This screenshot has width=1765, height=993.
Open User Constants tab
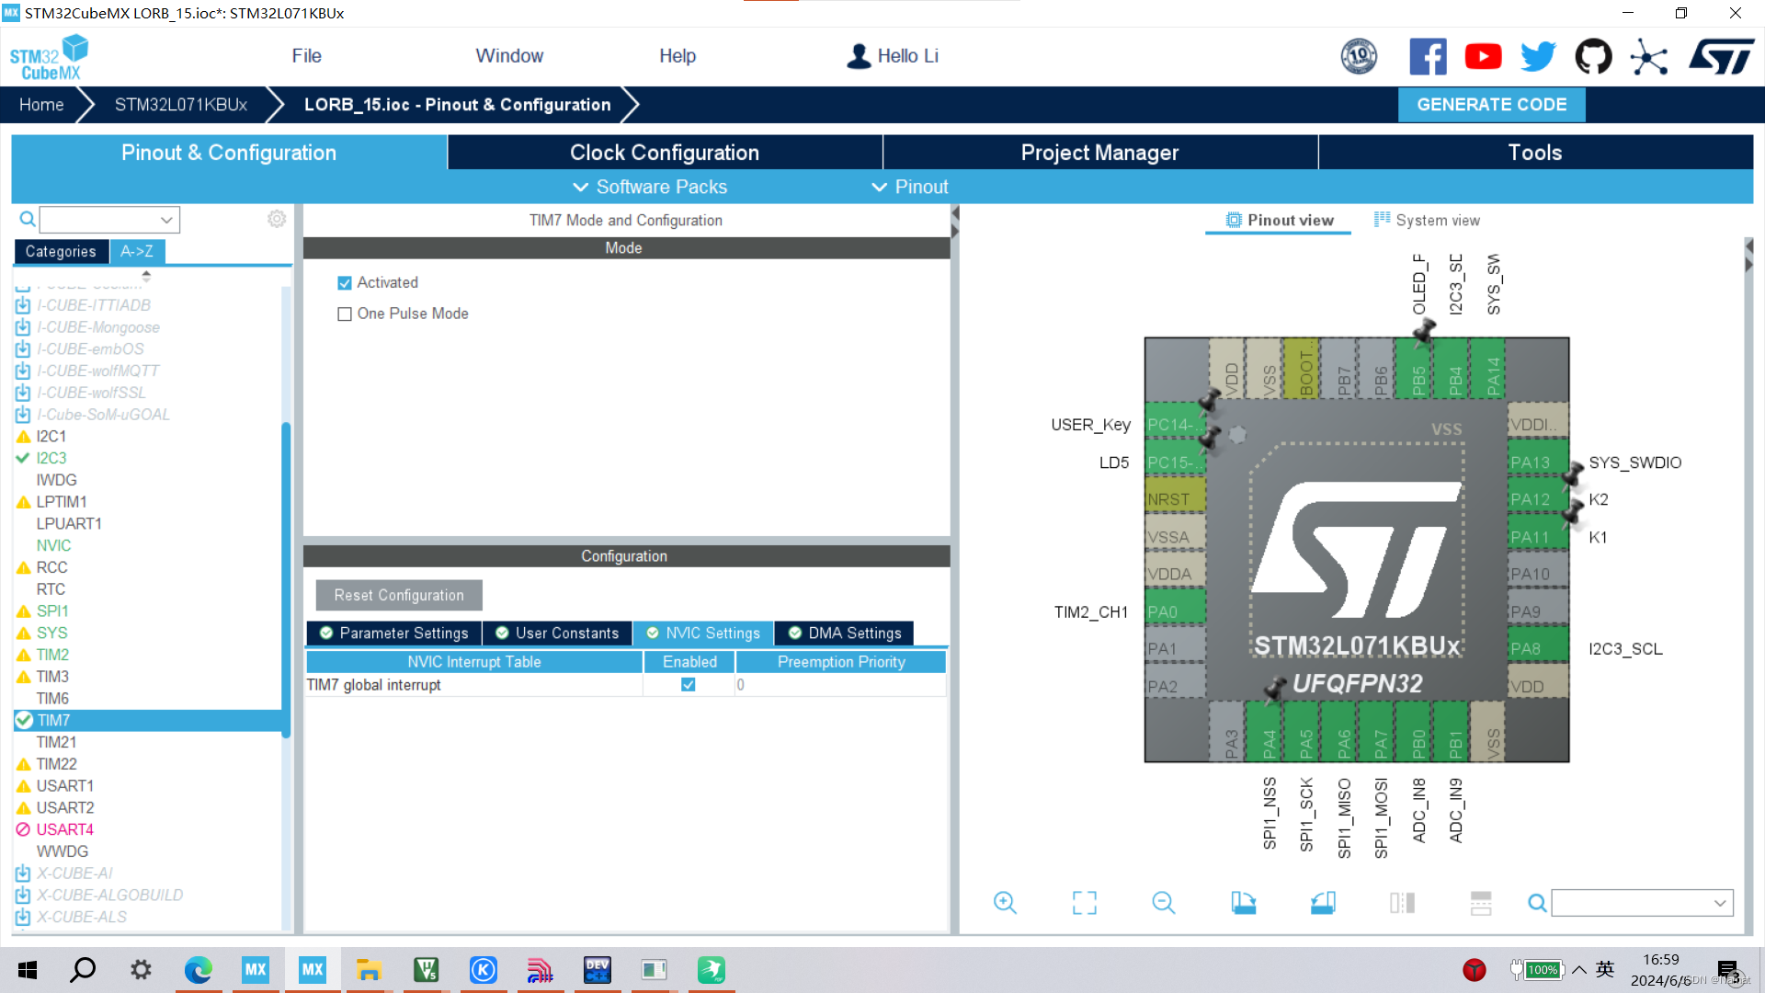[557, 633]
